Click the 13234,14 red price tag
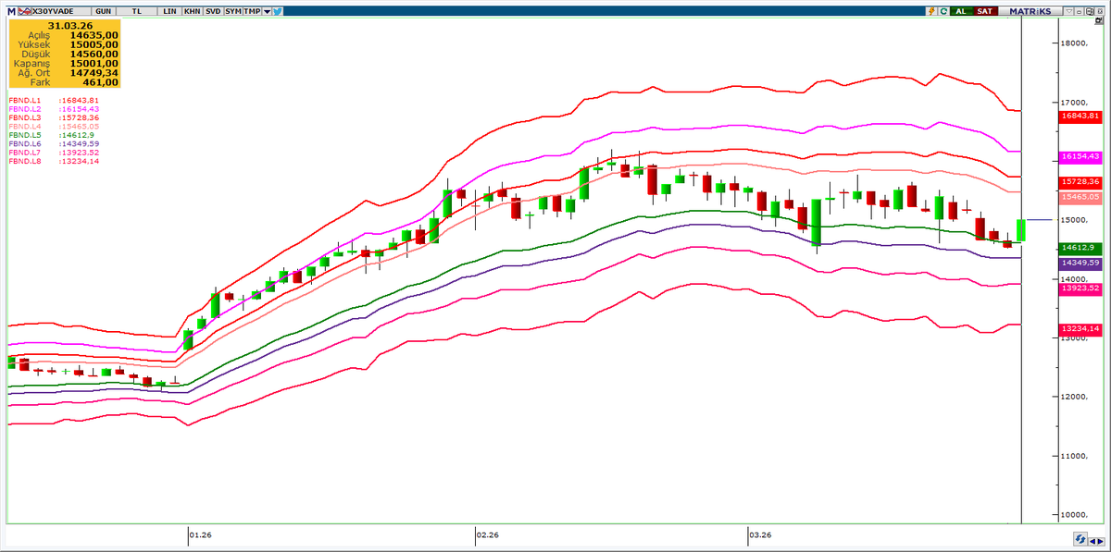Screen dimensions: 1111x552 (x=1080, y=329)
